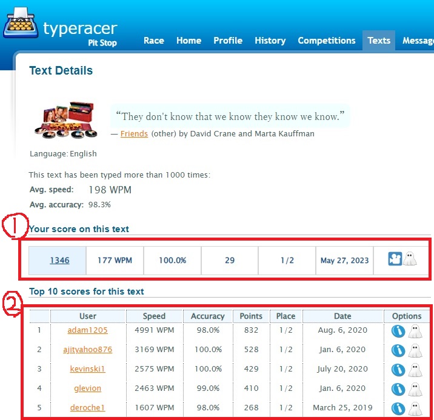This screenshot has height=420, width=434.
Task: Click the Accuracy column header
Action: [207, 316]
